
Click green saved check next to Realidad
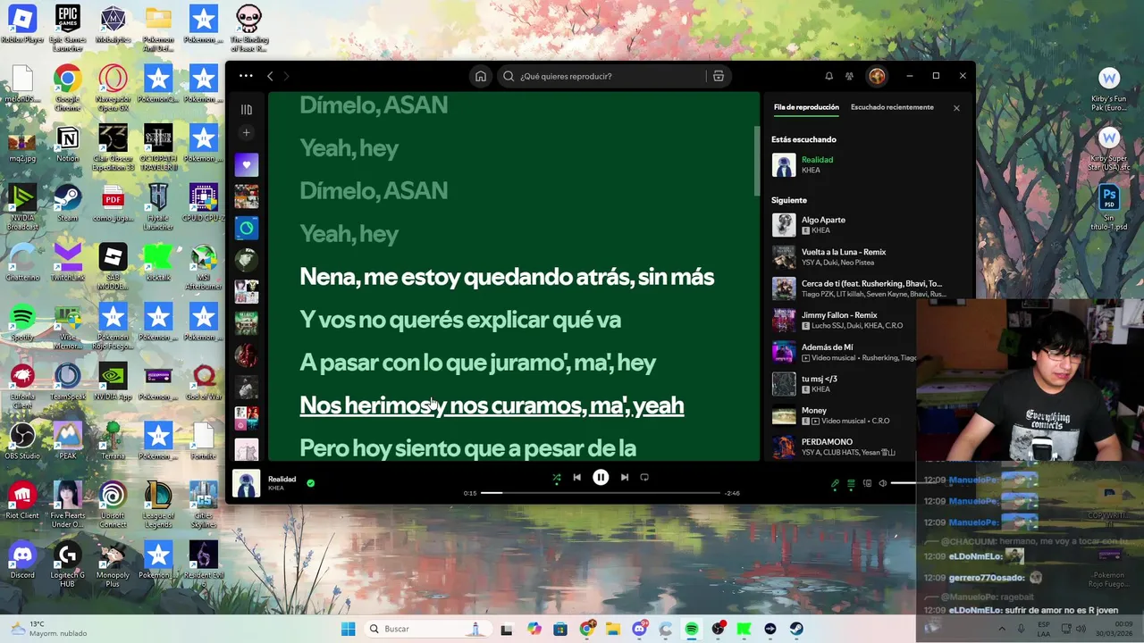[x=310, y=483]
